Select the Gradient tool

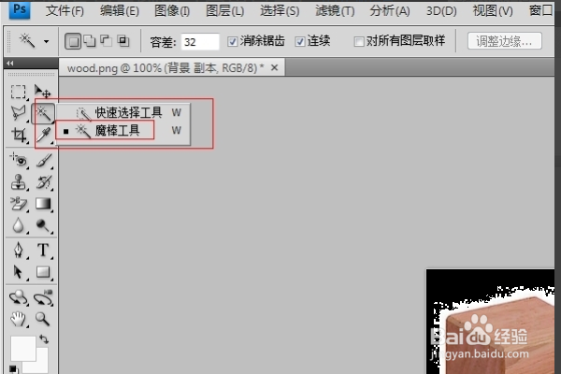point(43,204)
